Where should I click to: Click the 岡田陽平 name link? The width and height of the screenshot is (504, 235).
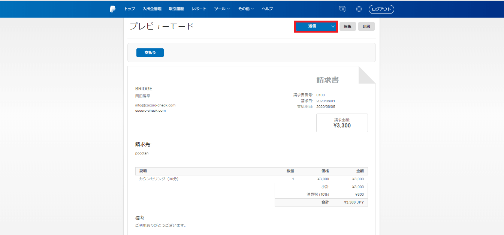143,96
